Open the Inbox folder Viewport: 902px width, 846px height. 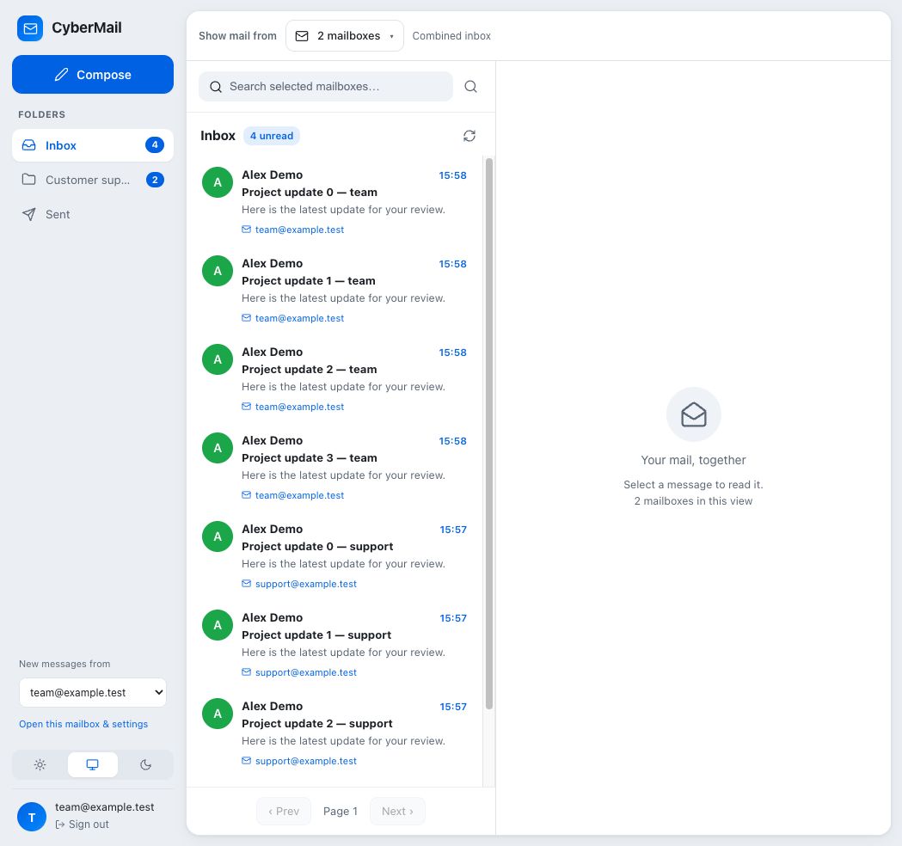coord(93,145)
